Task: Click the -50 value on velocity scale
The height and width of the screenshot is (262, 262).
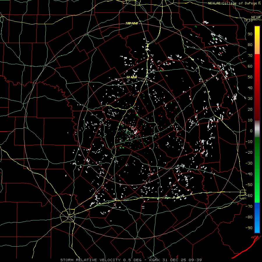Action: [x=249, y=185]
